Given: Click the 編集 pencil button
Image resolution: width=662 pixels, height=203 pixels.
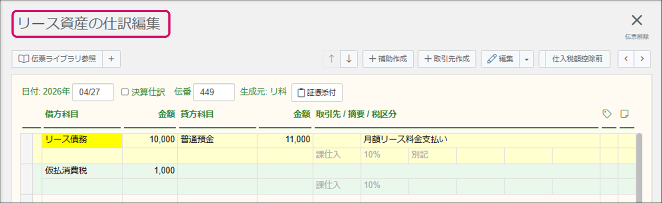Looking at the screenshot, I should (x=500, y=59).
